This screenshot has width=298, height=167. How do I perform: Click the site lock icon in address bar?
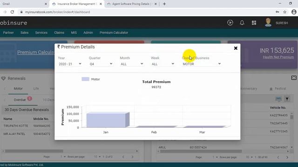(21, 12)
